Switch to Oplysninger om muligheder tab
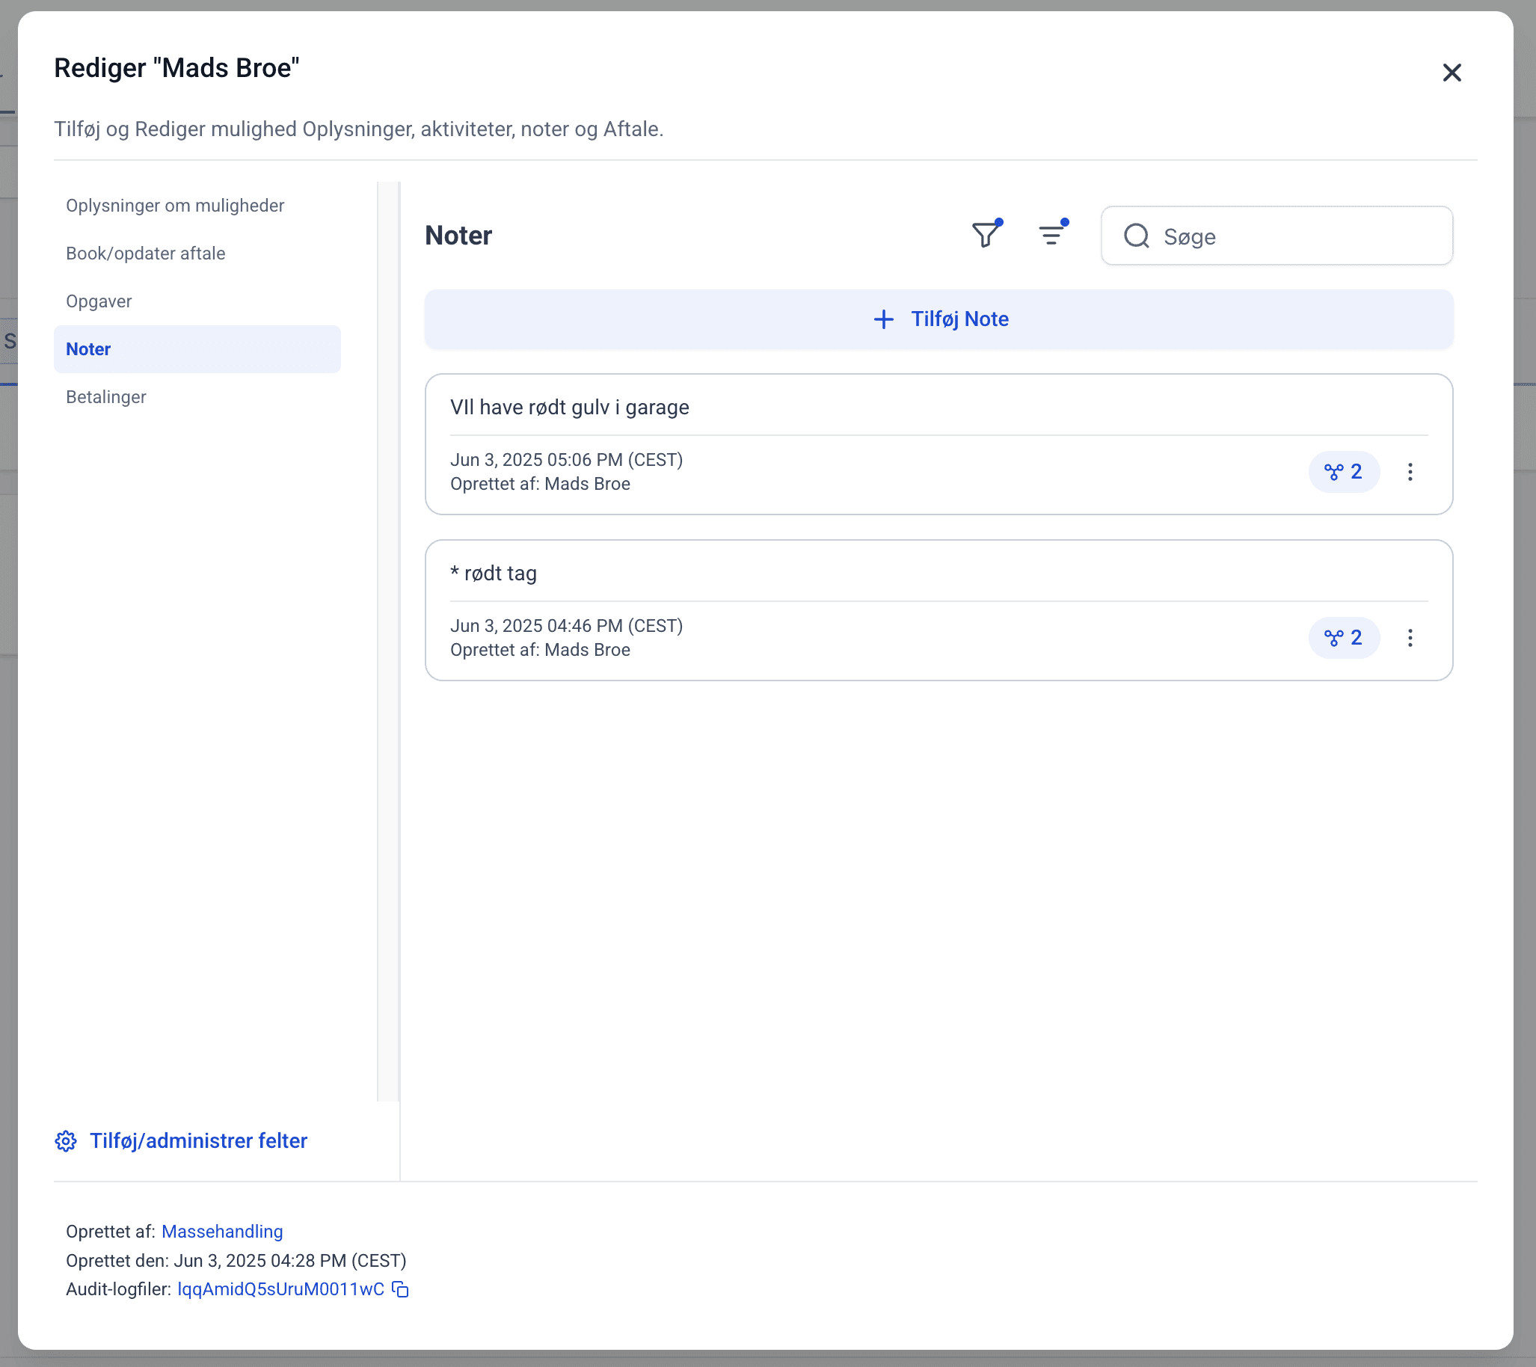The image size is (1536, 1367). [x=197, y=206]
